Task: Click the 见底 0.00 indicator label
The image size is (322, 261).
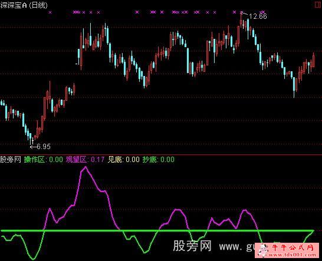Action: pyautogui.click(x=124, y=160)
